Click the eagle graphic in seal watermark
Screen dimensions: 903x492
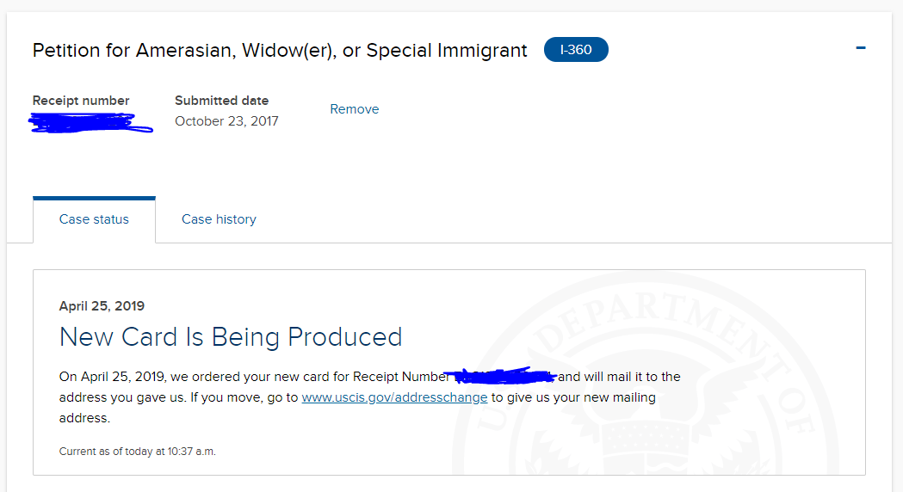[x=645, y=426]
